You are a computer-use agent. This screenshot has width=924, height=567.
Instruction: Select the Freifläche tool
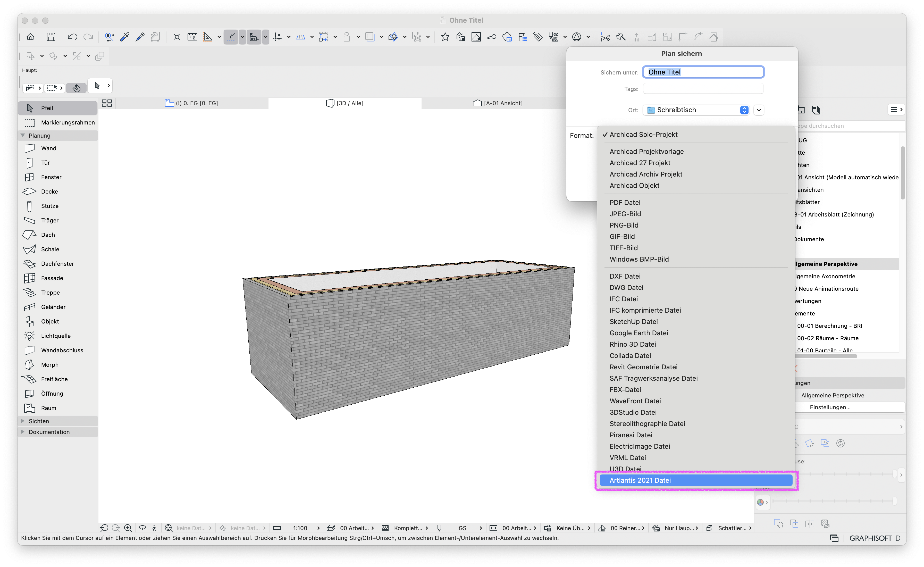coord(58,379)
